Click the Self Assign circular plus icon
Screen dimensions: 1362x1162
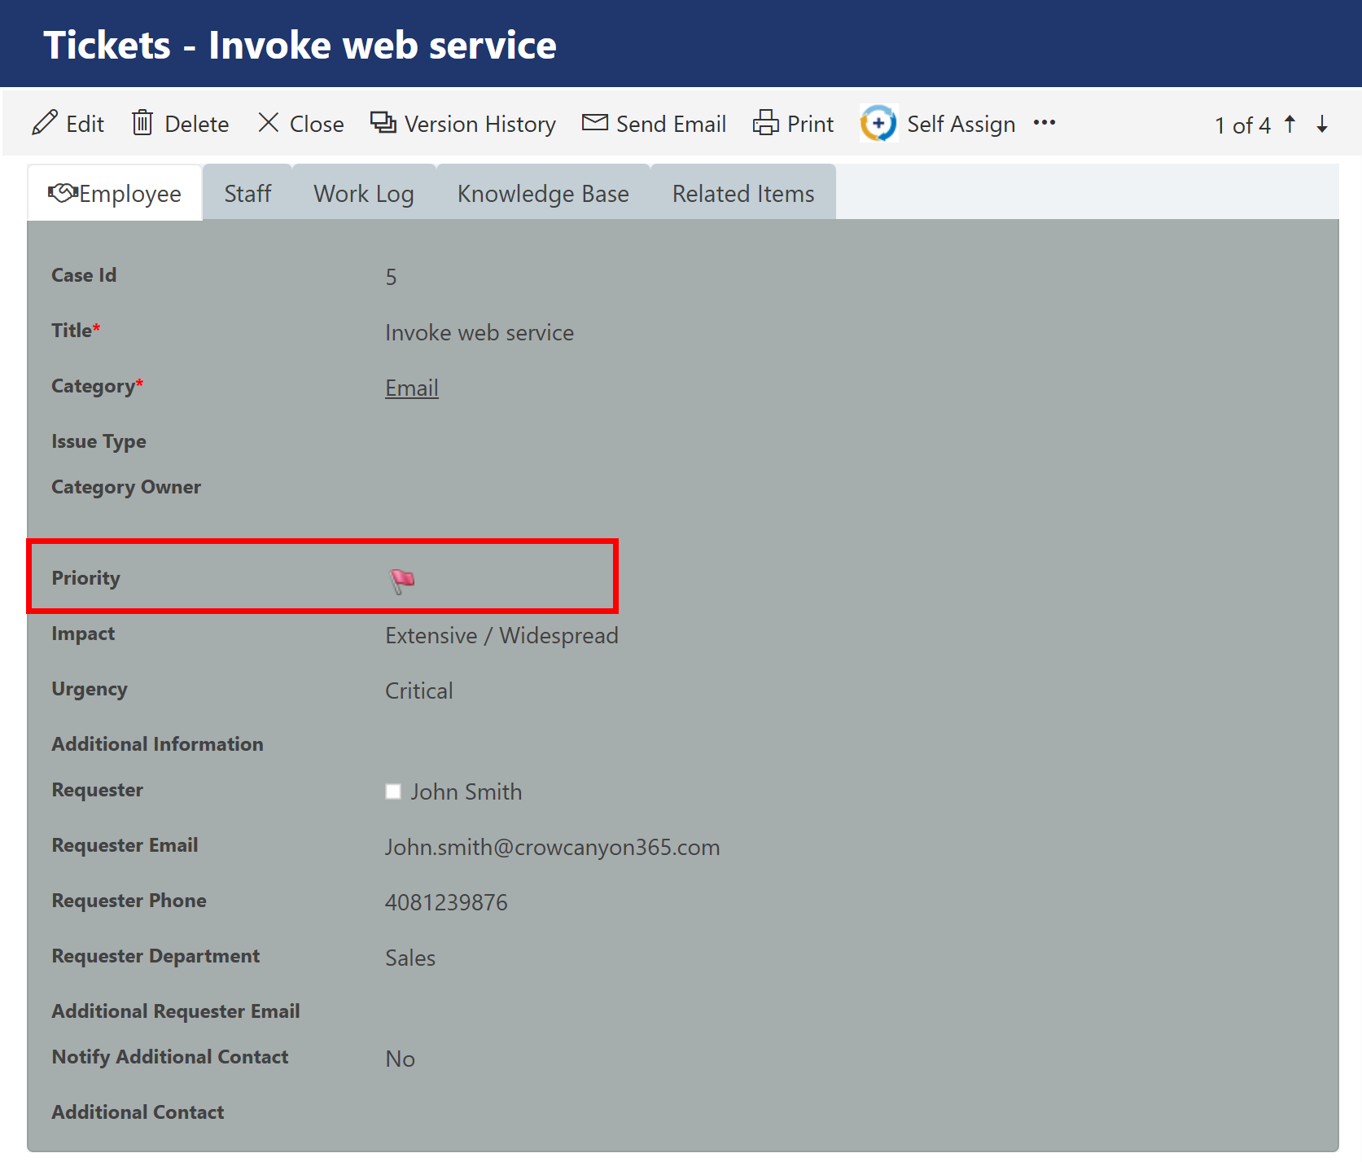878,124
